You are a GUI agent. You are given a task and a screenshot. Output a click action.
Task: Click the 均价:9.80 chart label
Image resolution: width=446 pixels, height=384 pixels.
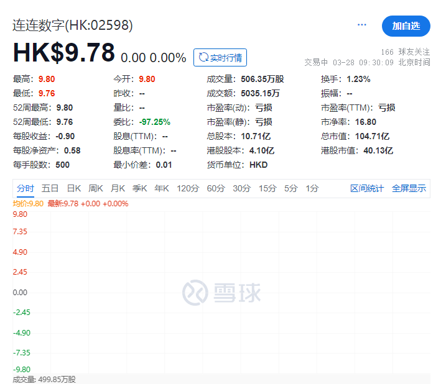tap(28, 204)
